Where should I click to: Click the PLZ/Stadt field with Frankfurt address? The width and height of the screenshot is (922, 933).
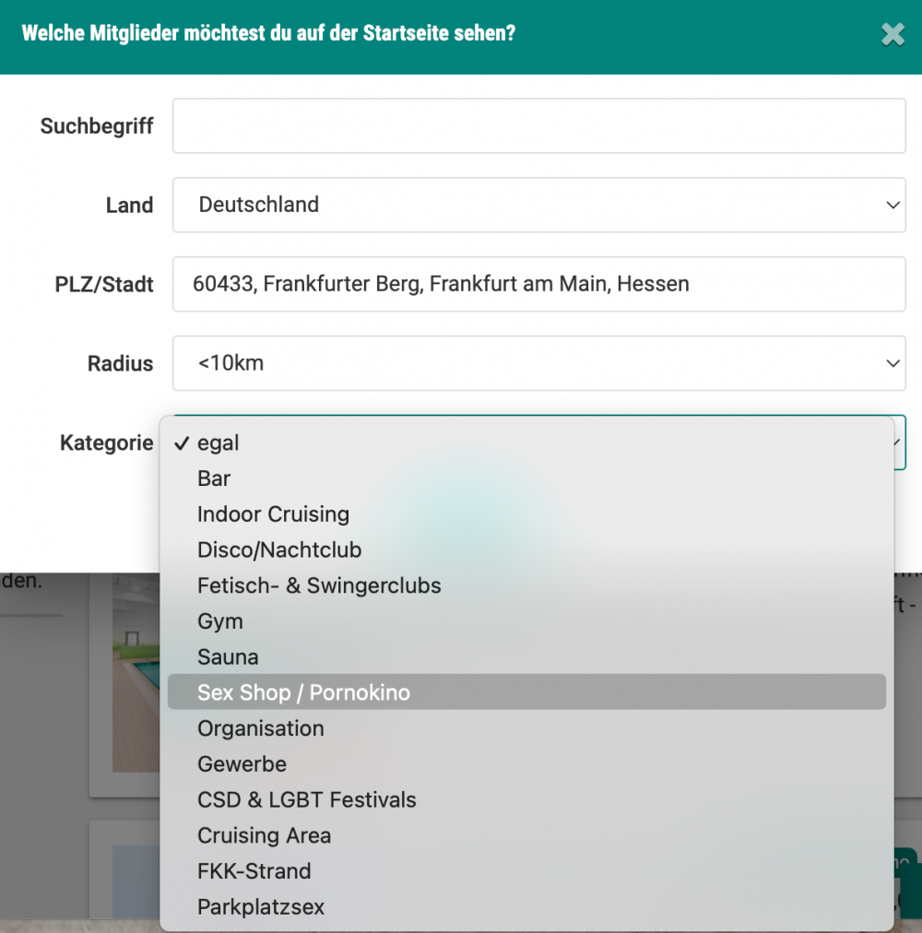point(538,284)
